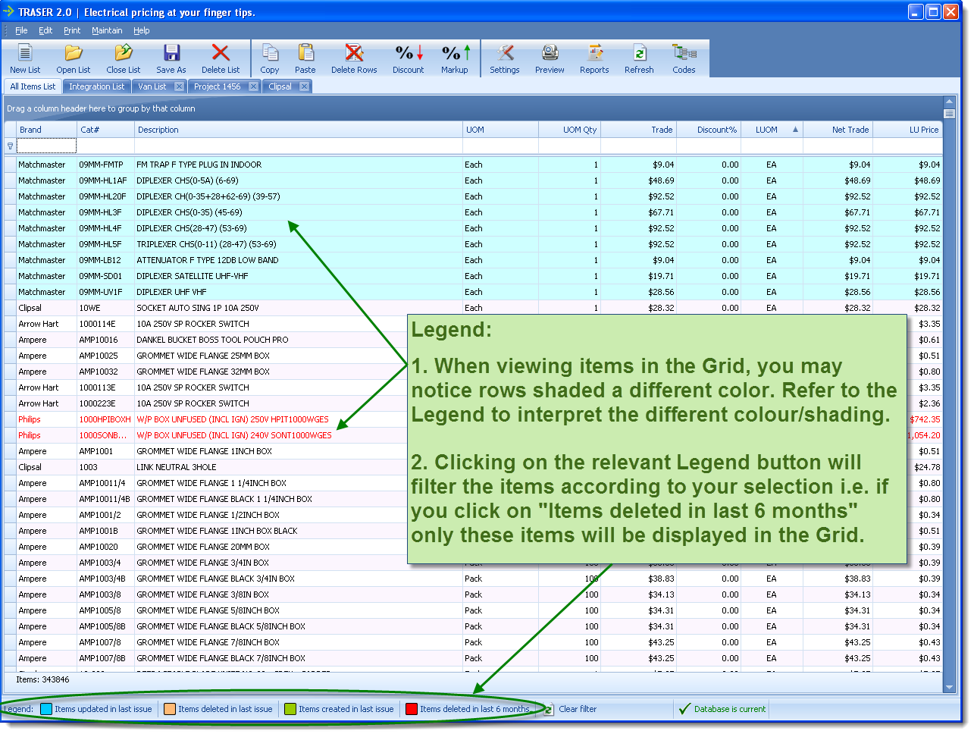This screenshot has width=974, height=734.
Task: Switch to the All Items List tab
Action: click(33, 86)
